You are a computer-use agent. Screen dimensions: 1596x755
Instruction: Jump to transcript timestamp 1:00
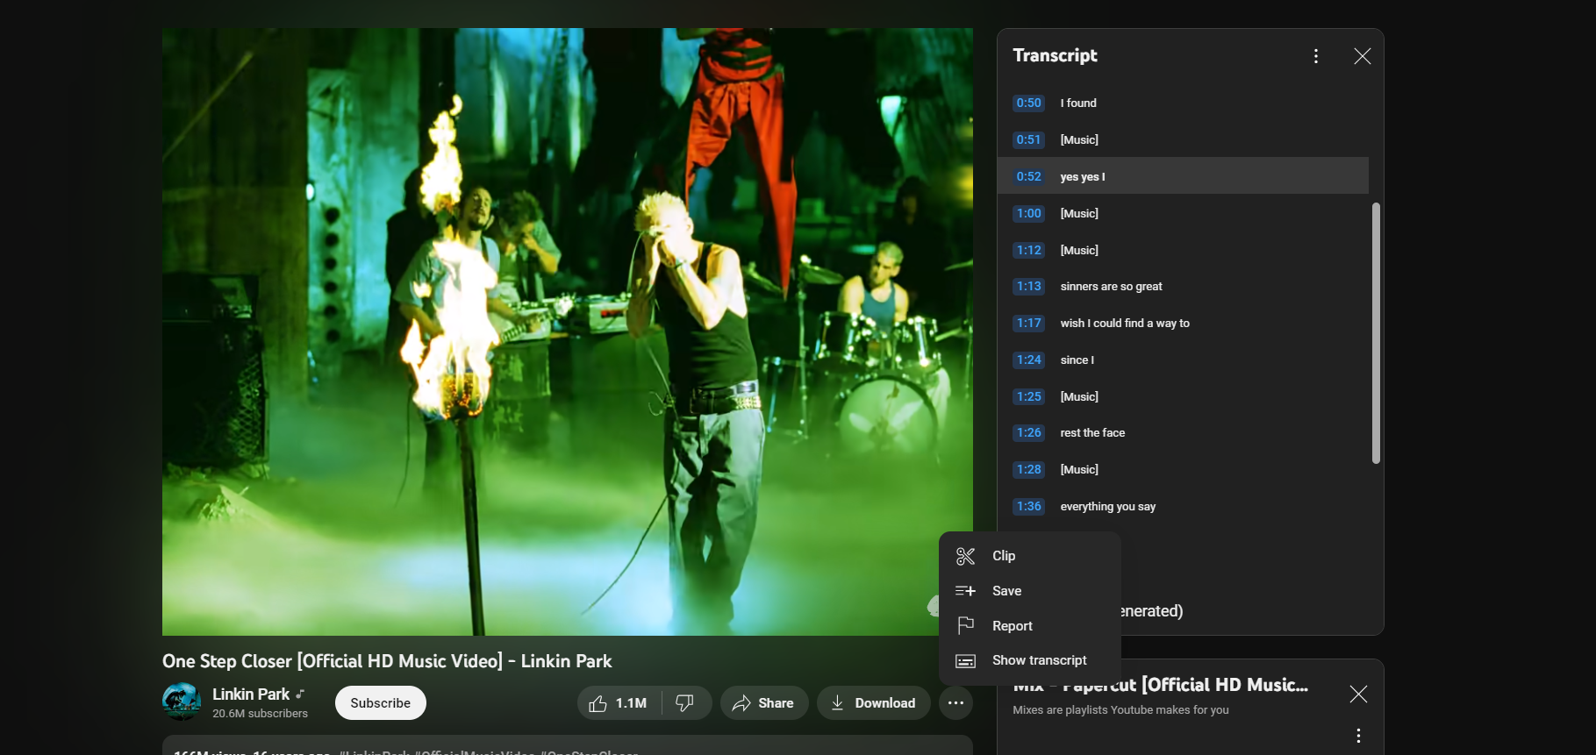click(1028, 213)
